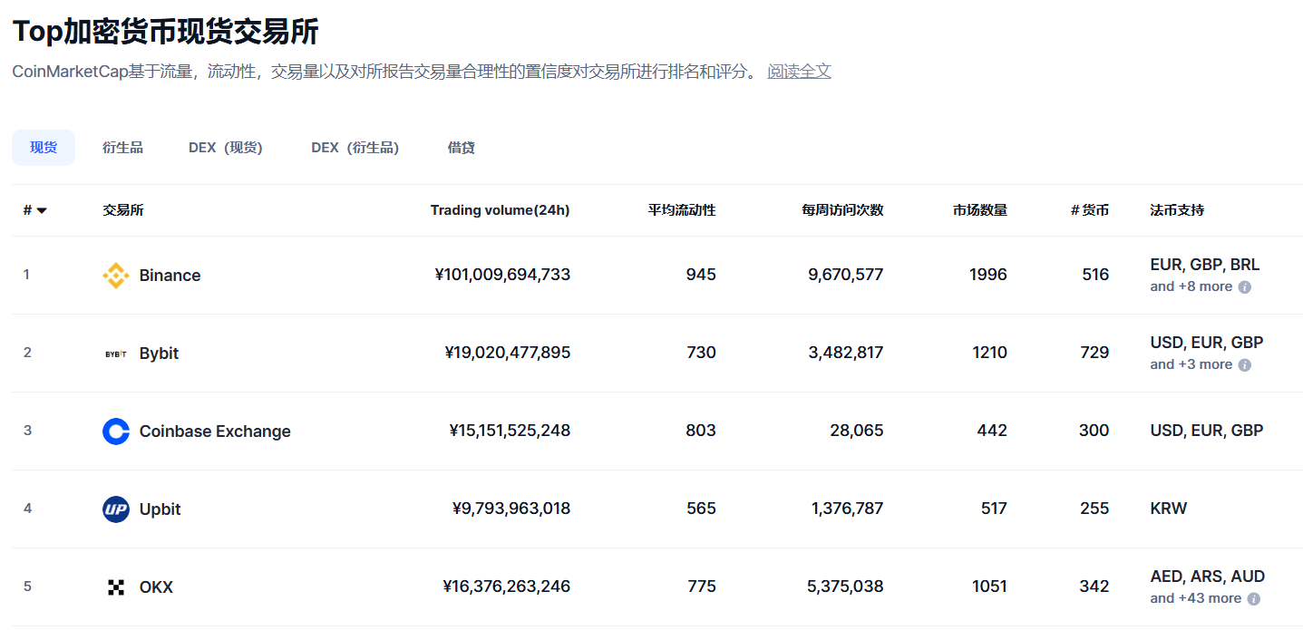Open the 阅读全文 link
Viewport: 1303px width, 630px height.
click(x=799, y=72)
